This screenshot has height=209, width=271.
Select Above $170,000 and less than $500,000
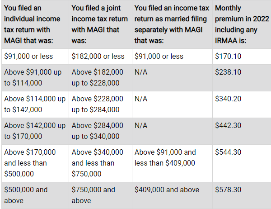point(35,163)
